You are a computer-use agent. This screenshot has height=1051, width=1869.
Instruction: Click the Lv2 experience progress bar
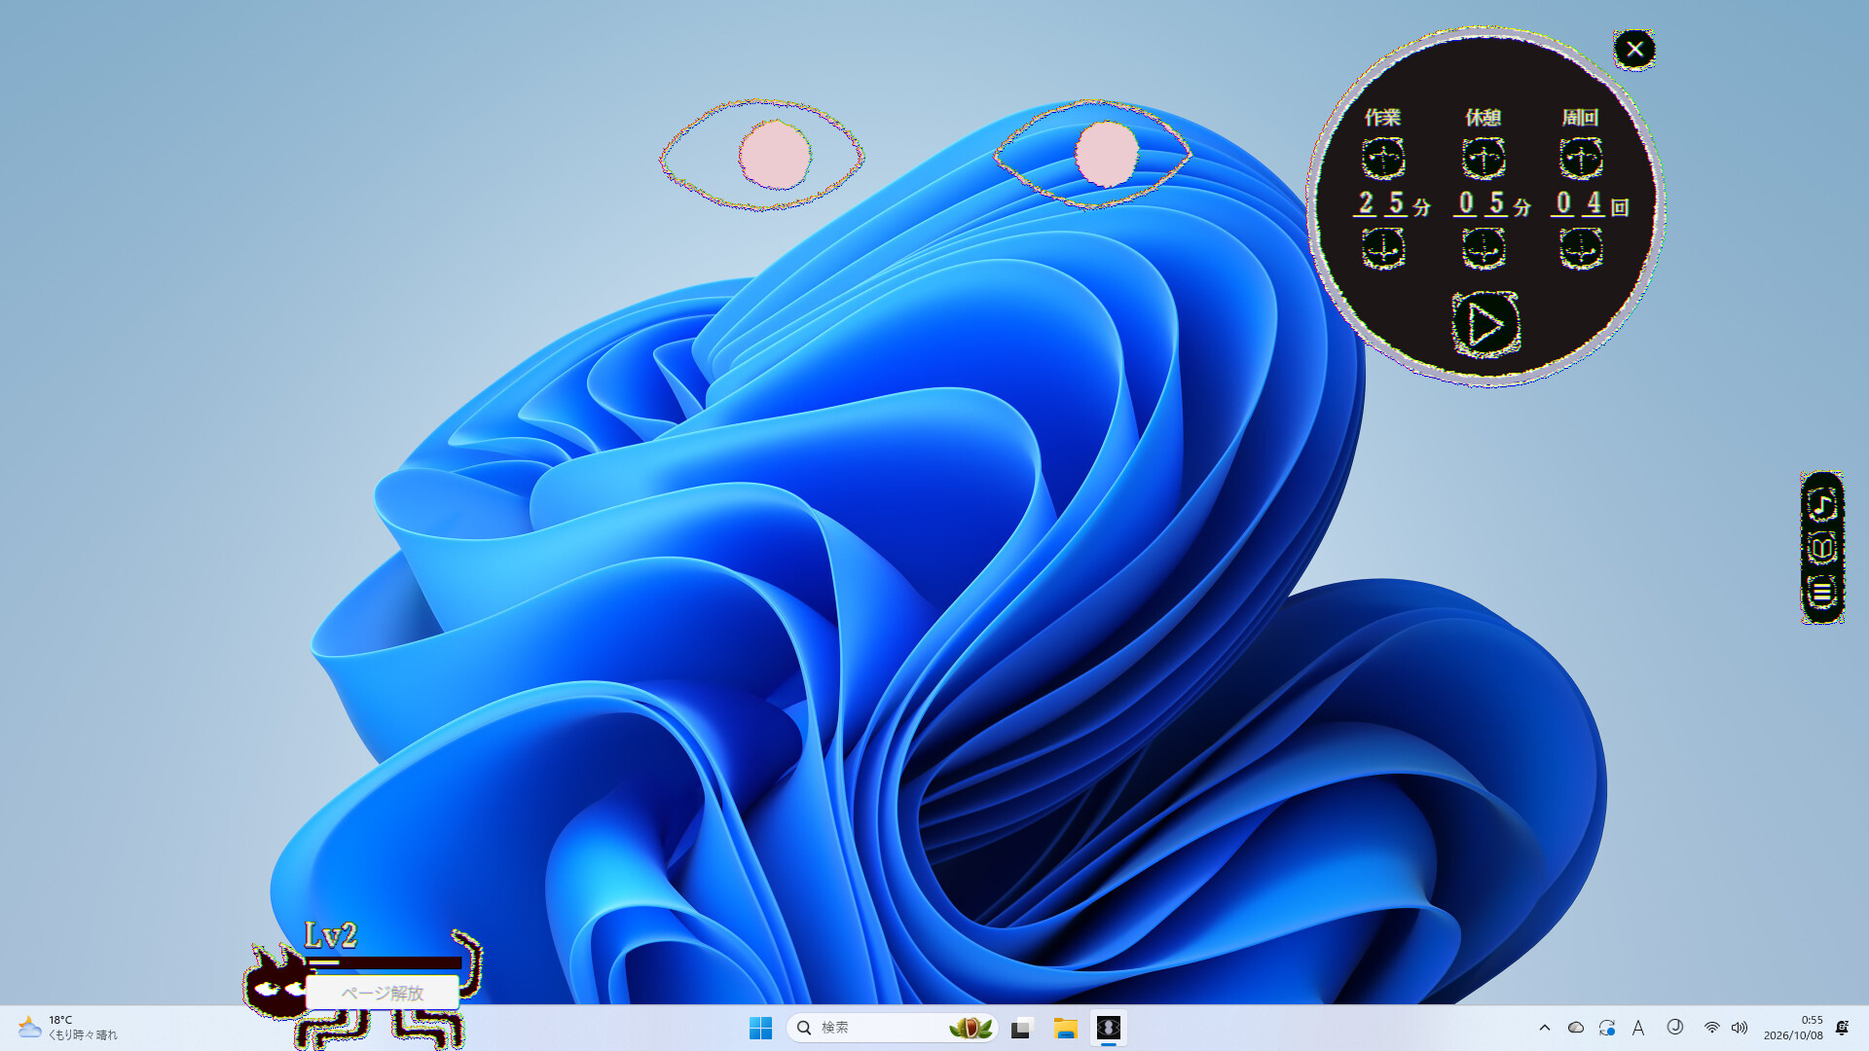[385, 962]
